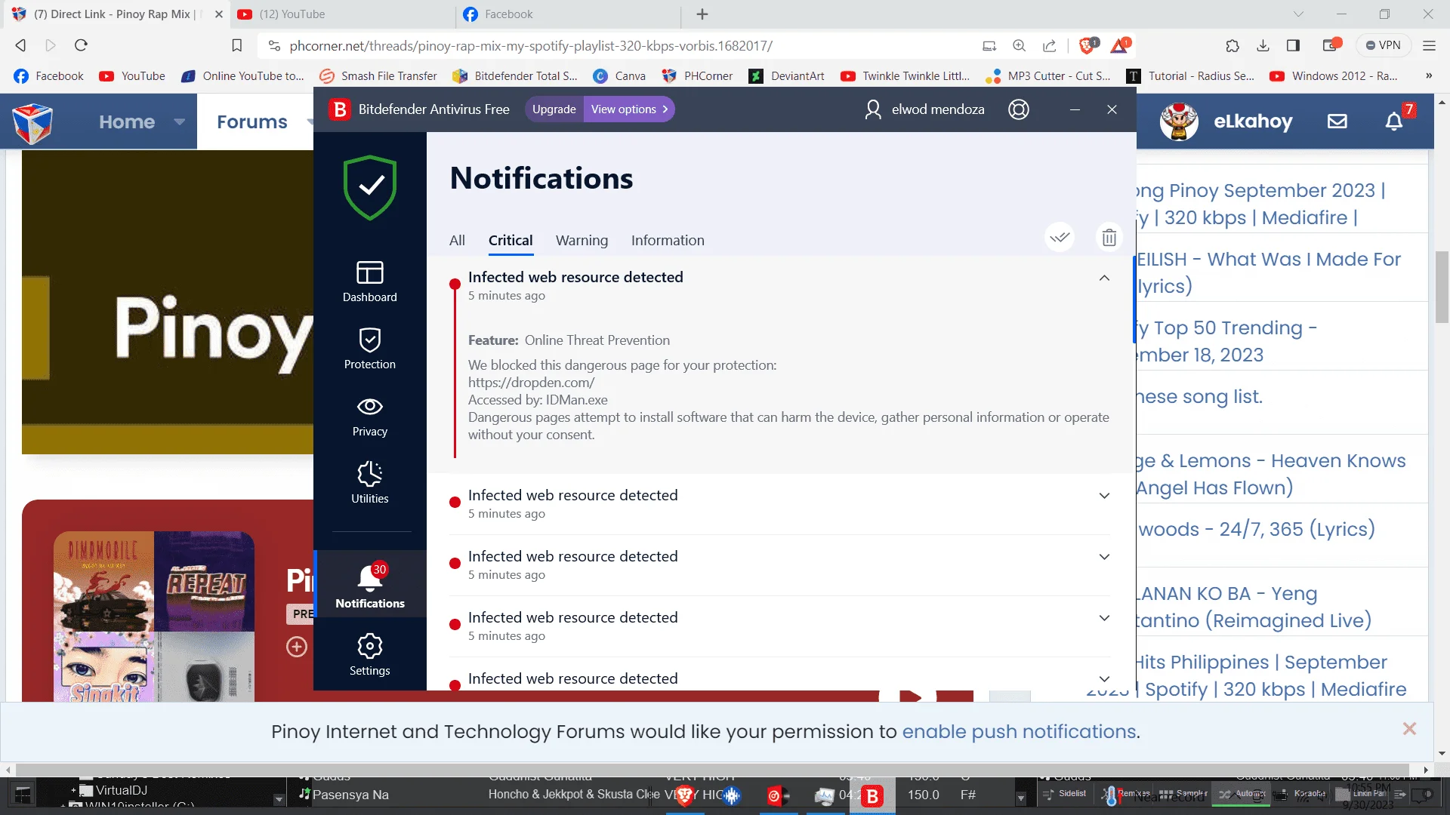Open the Protection shield section
Viewport: 1450px width, 815px height.
pos(369,349)
